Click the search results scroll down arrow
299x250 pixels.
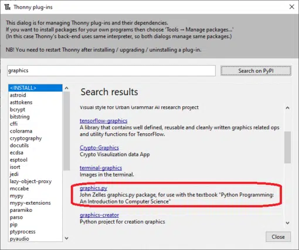point(287,223)
